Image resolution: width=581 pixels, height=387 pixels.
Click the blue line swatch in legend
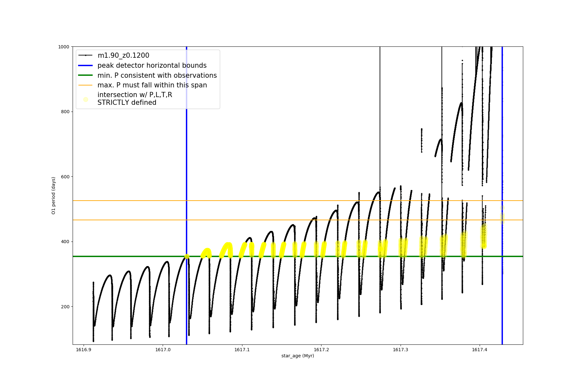86,65
